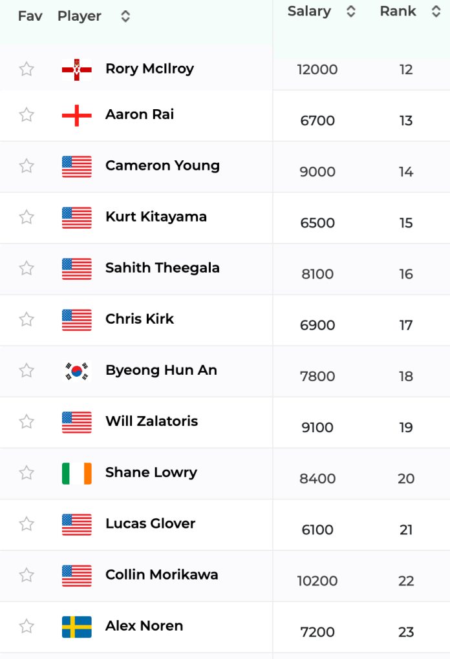Star Cameron Young as a favorite
450x659 pixels.
pyautogui.click(x=27, y=166)
